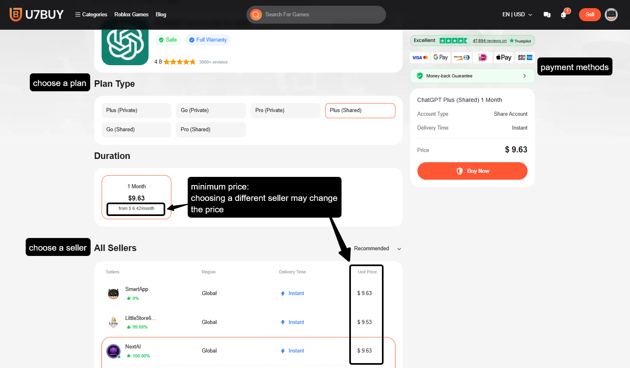Click the Visa Mastercard payment icon
This screenshot has height=368, width=630.
420,57
